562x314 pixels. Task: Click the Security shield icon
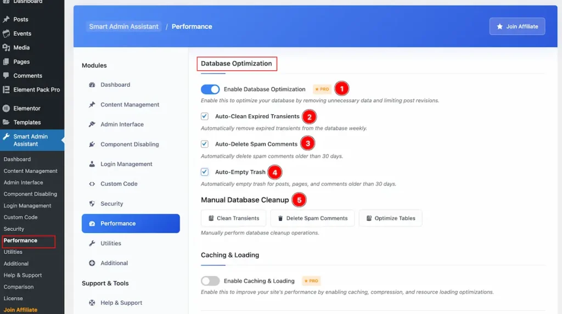[92, 204]
